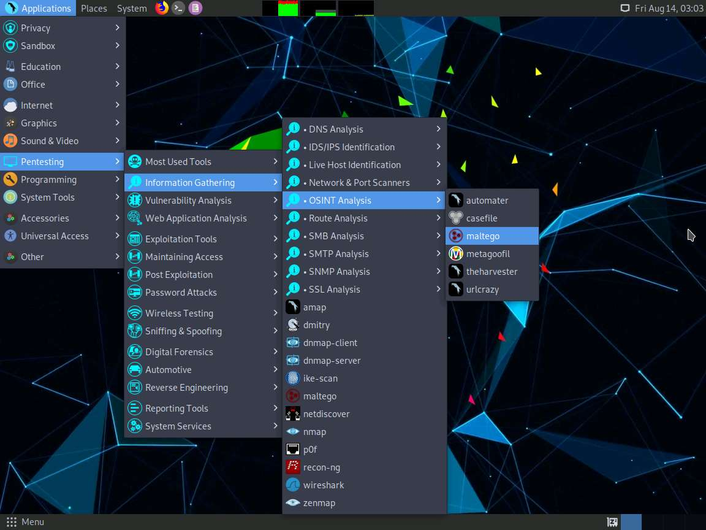Expand the Privacy category

(x=62, y=28)
